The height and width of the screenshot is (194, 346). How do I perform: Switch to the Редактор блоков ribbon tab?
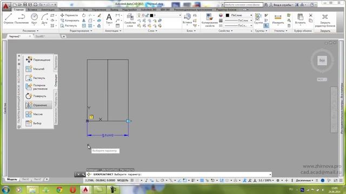(x=226, y=10)
